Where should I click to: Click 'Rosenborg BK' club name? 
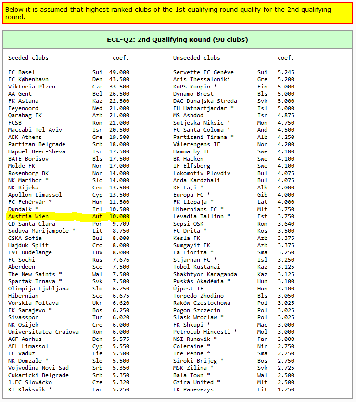coord(28,173)
